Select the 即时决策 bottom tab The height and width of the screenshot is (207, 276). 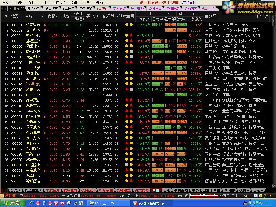pyautogui.click(x=106, y=190)
